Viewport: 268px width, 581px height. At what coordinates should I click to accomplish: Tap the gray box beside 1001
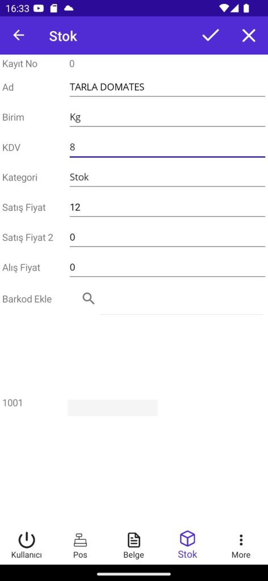pyautogui.click(x=112, y=407)
